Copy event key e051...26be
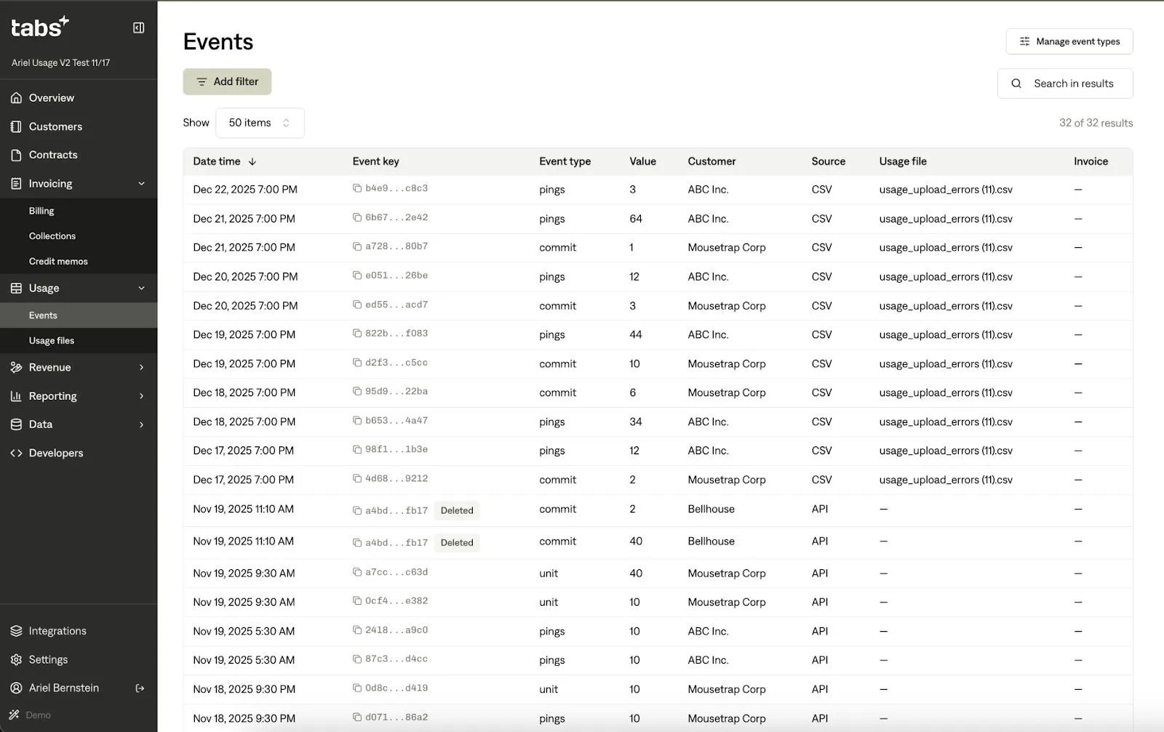The height and width of the screenshot is (732, 1164). pyautogui.click(x=357, y=275)
